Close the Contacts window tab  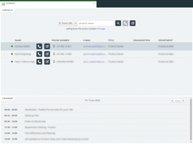click(94, 3)
